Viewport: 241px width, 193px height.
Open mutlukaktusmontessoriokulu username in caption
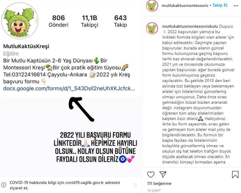(190, 27)
